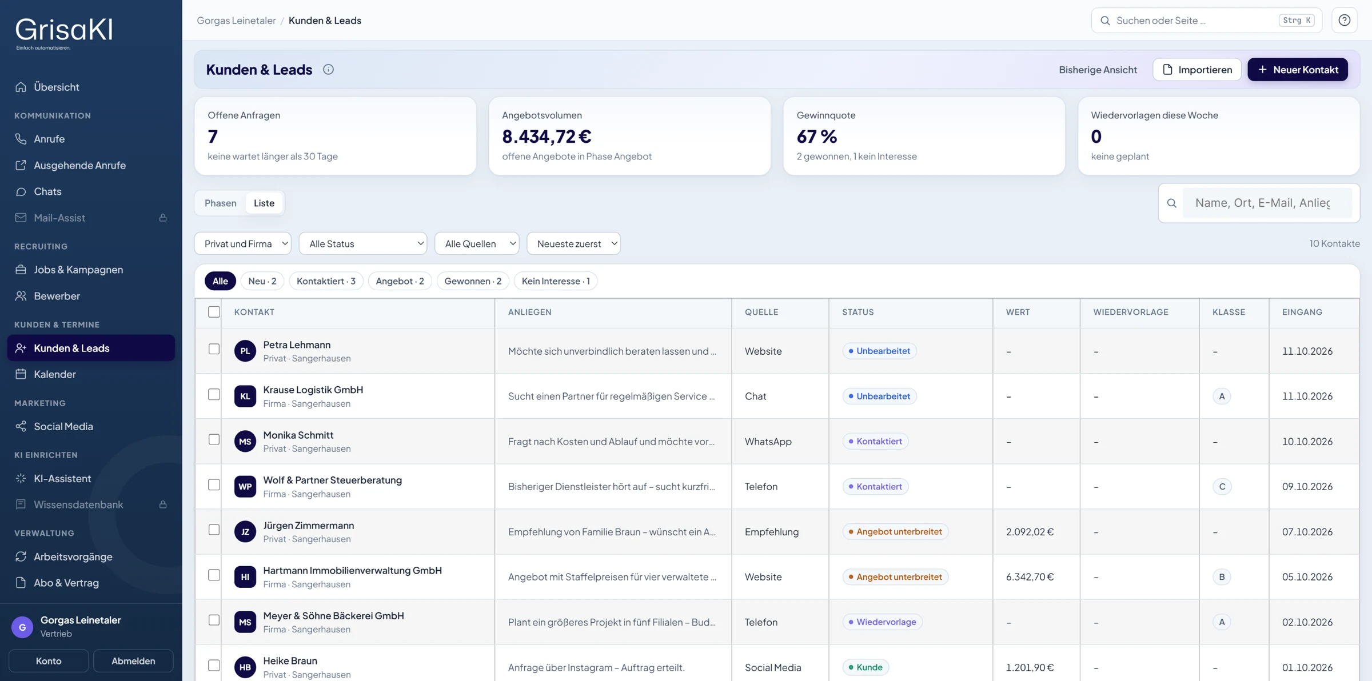Select the Liste view tab
Screen dimensions: 1372x681
(x=264, y=203)
